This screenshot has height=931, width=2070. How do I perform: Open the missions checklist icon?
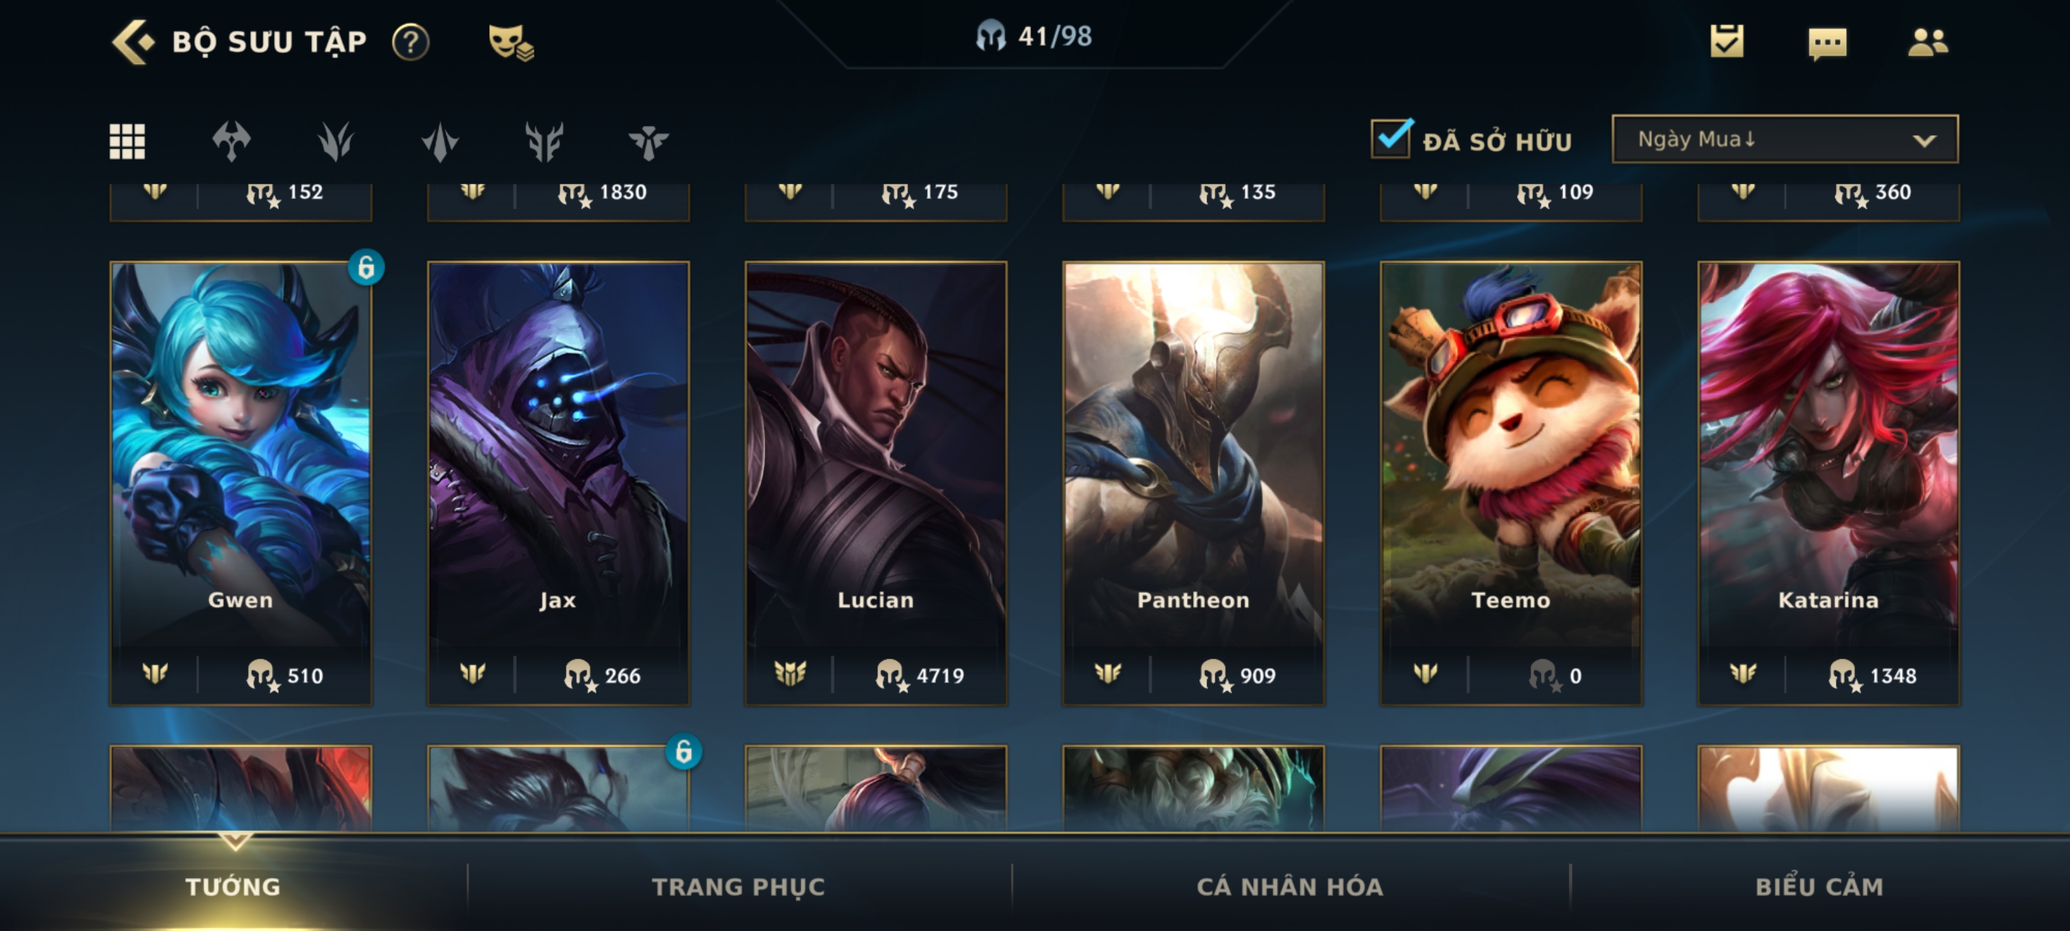pos(1727,40)
